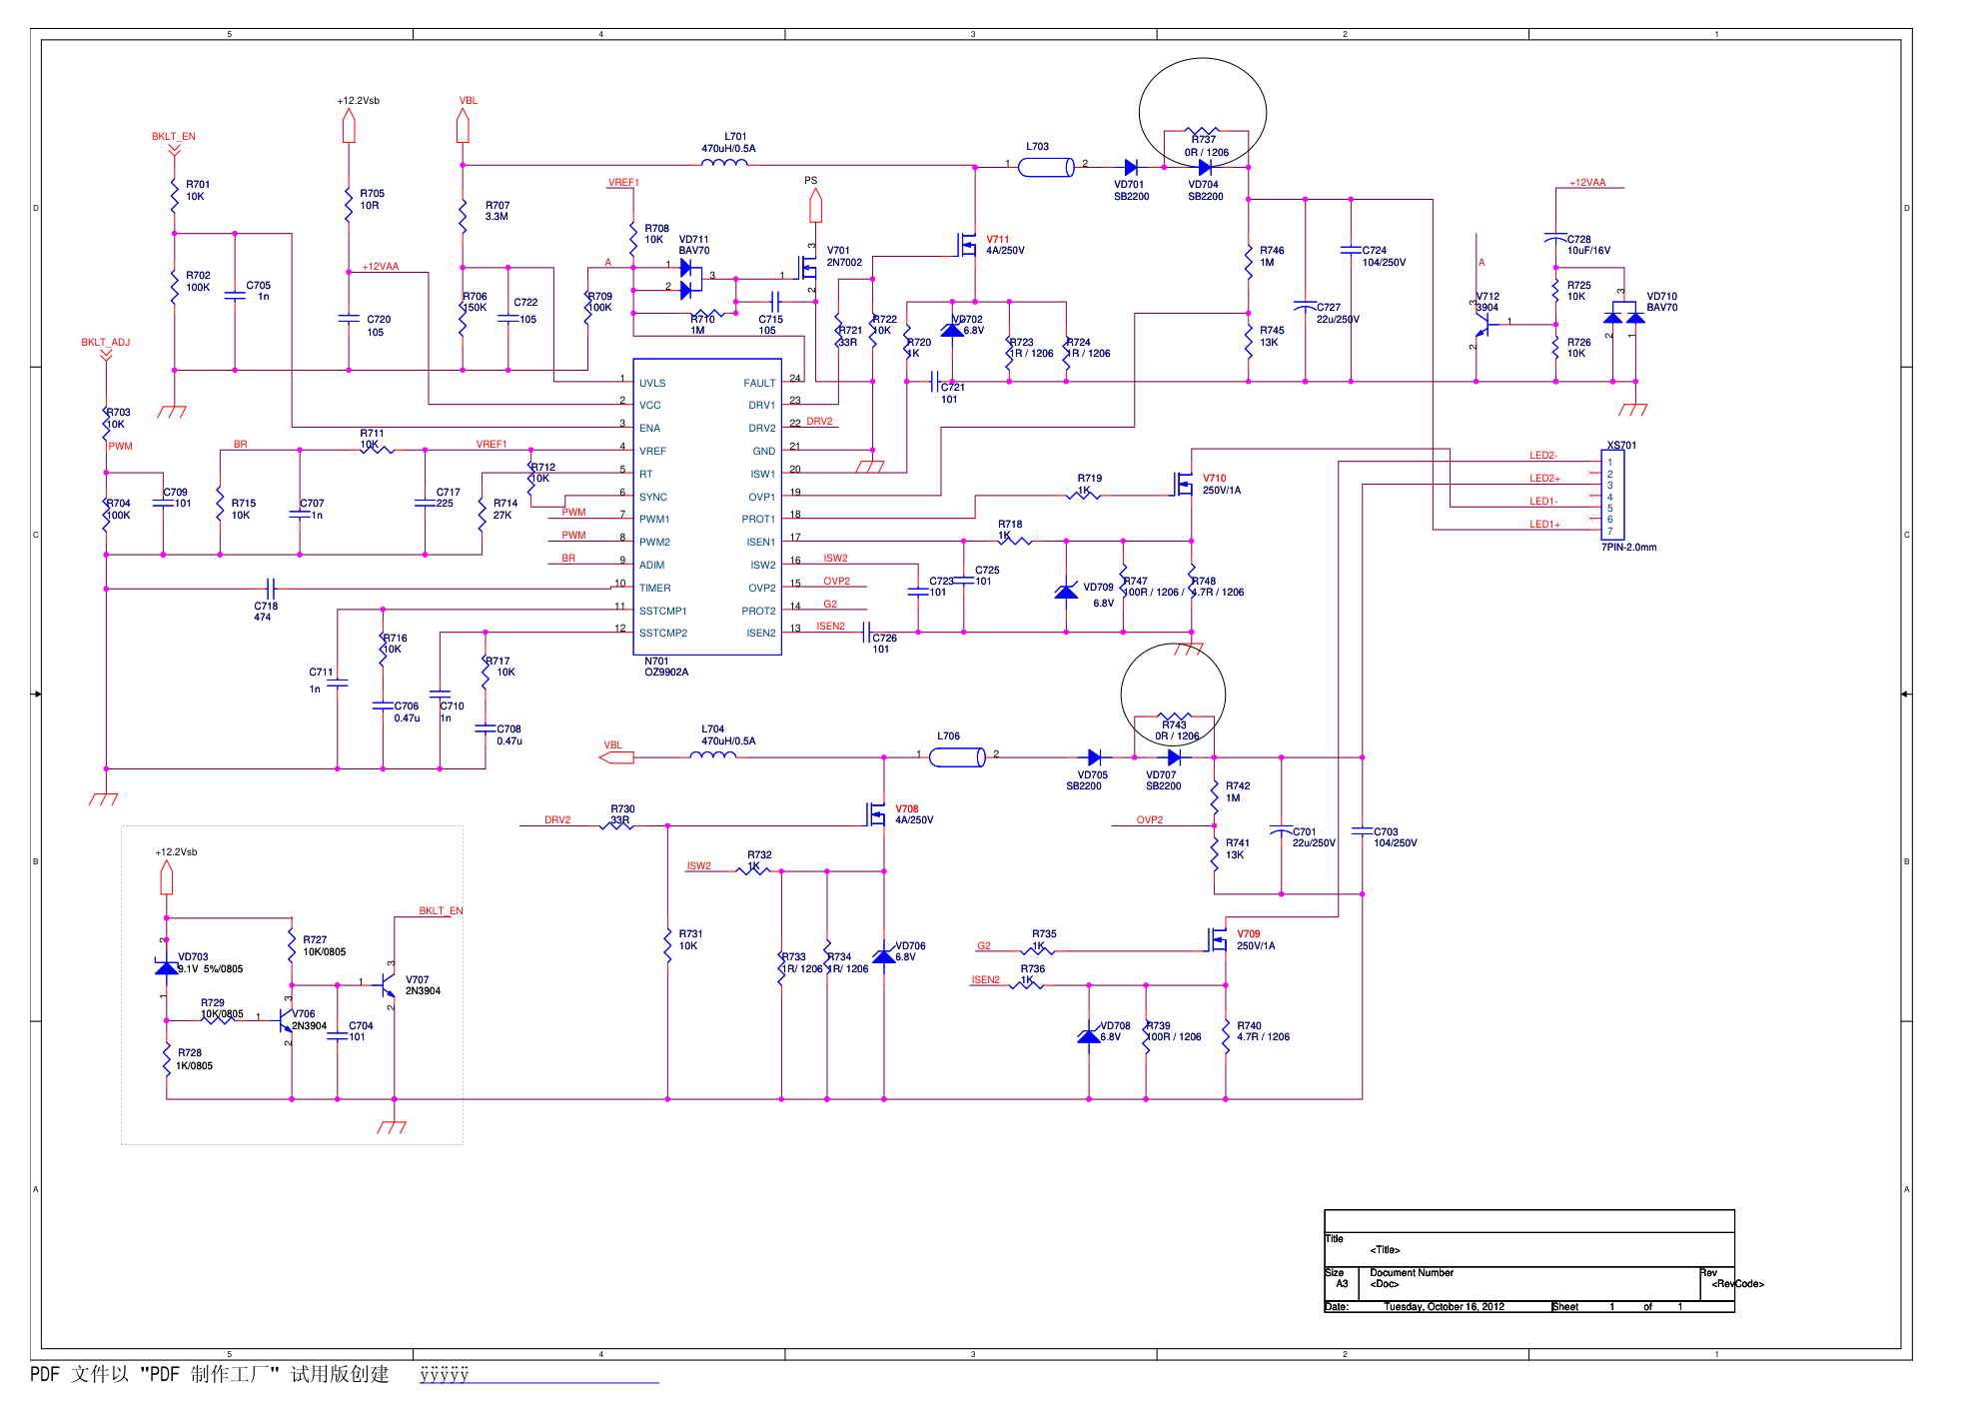The image size is (1982, 1401).
Task: Click the UVLS pin name on N701
Action: pos(652,384)
